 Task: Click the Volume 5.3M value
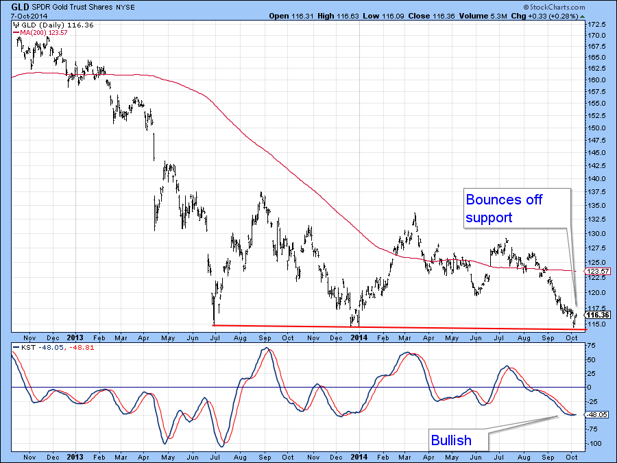[x=483, y=16]
